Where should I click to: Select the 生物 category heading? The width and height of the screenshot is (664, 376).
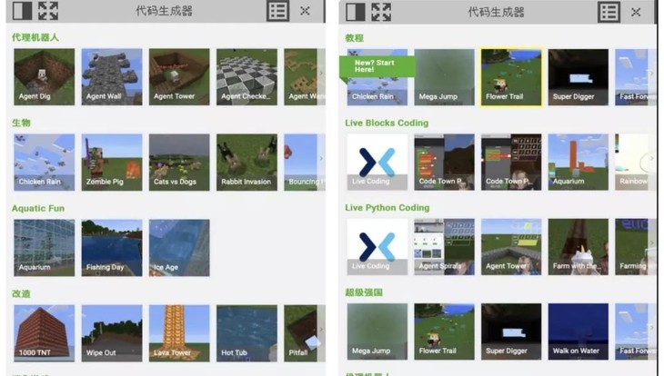click(21, 123)
